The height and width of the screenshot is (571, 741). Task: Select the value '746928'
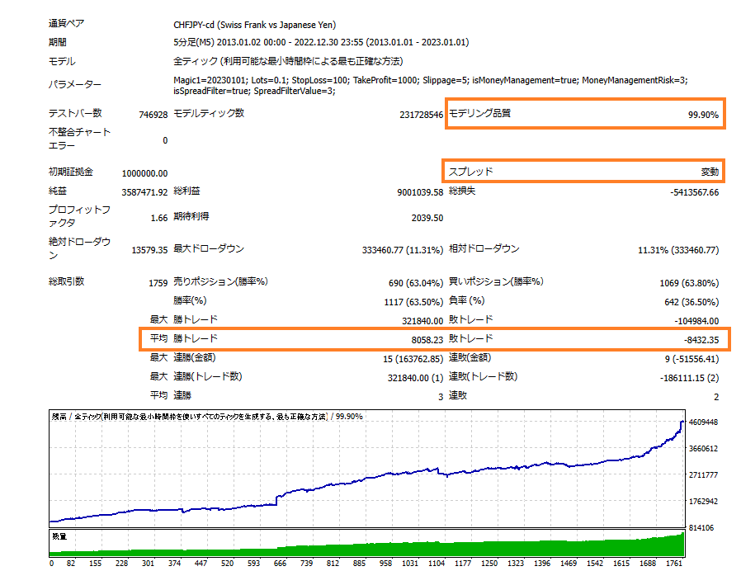pyautogui.click(x=153, y=115)
